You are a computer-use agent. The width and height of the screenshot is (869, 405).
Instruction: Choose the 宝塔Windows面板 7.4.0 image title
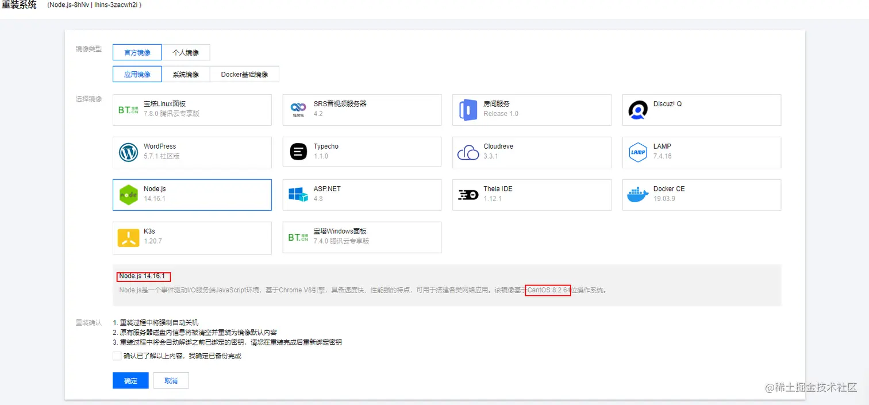(x=340, y=232)
